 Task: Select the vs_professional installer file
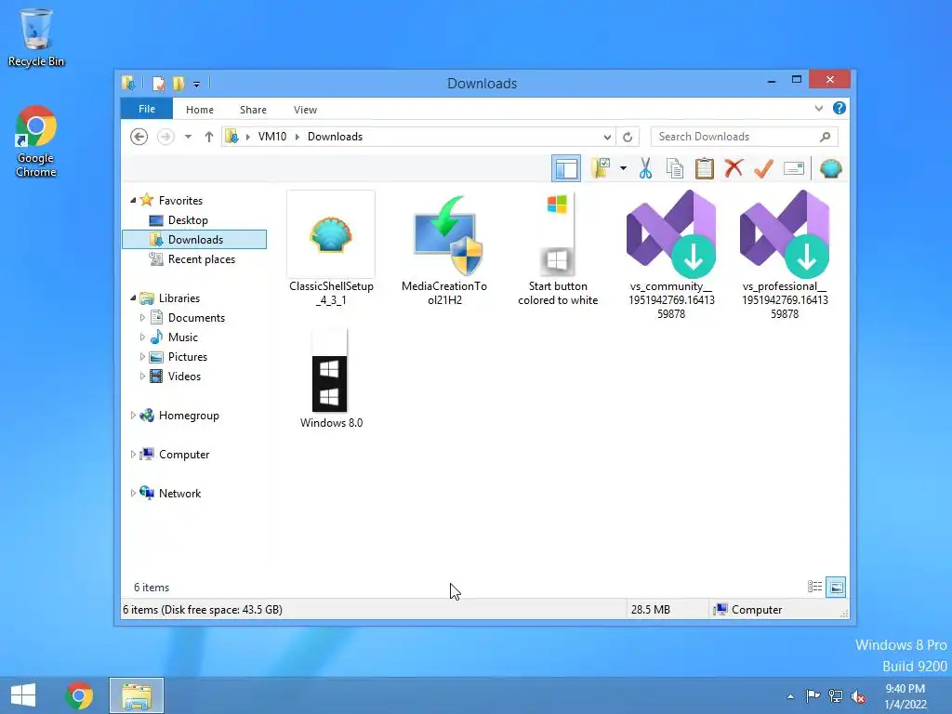tap(785, 255)
